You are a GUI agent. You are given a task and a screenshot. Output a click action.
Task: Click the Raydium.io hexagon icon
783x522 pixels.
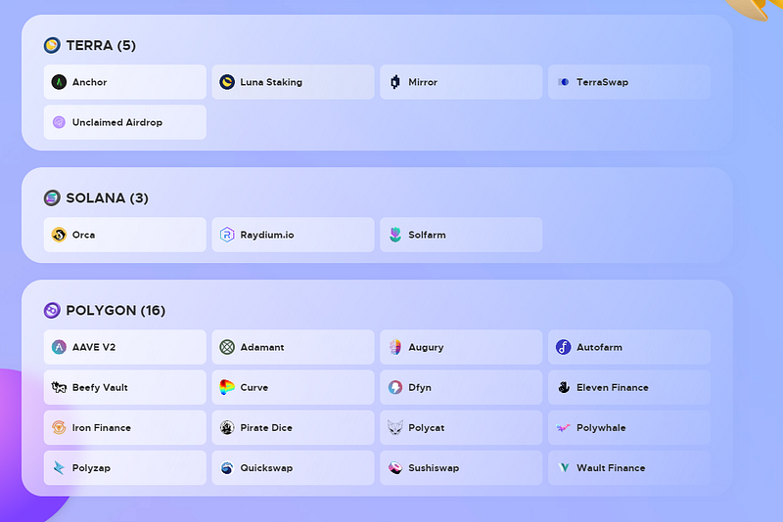(x=227, y=235)
